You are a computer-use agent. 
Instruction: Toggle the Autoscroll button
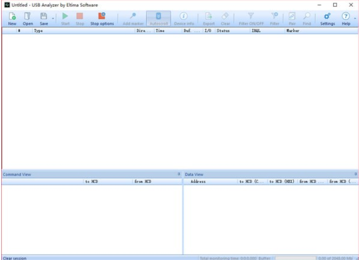tap(158, 19)
